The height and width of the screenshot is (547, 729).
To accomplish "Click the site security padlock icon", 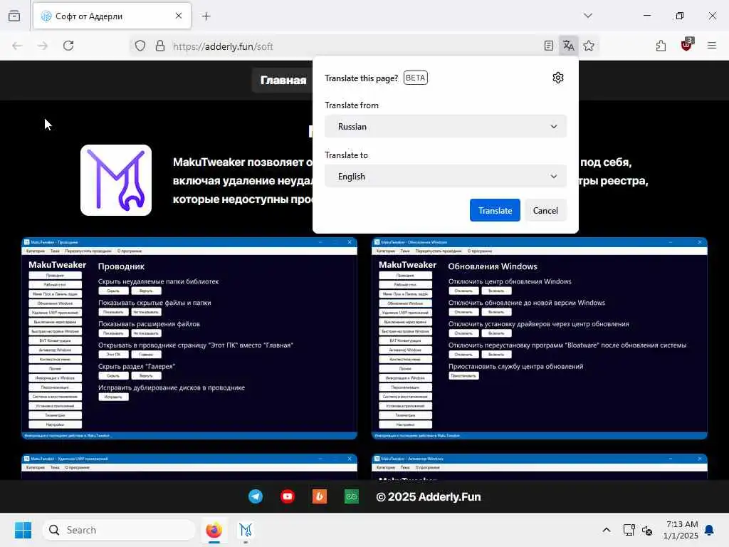I will (x=160, y=46).
